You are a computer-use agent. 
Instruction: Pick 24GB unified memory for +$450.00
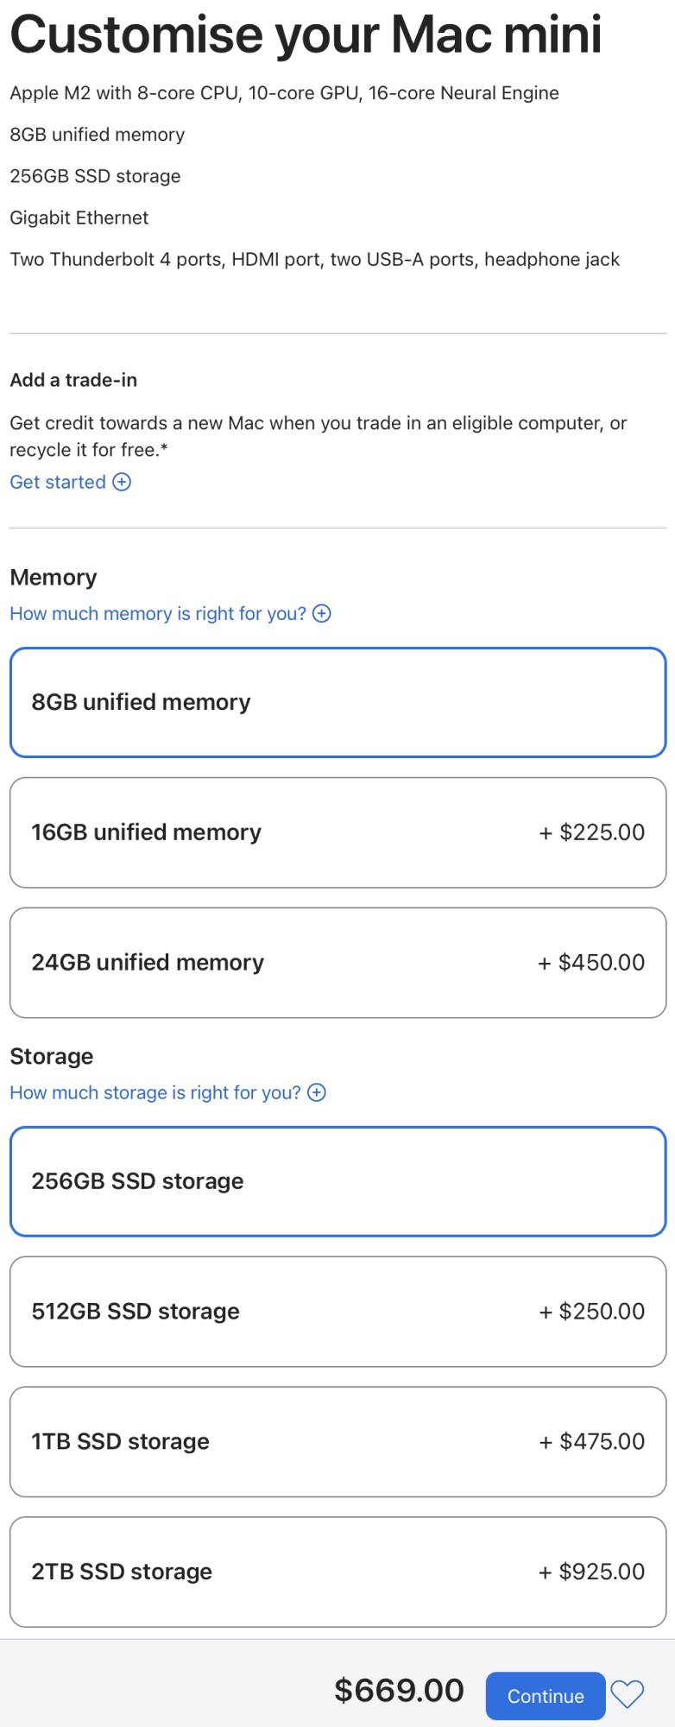[337, 962]
